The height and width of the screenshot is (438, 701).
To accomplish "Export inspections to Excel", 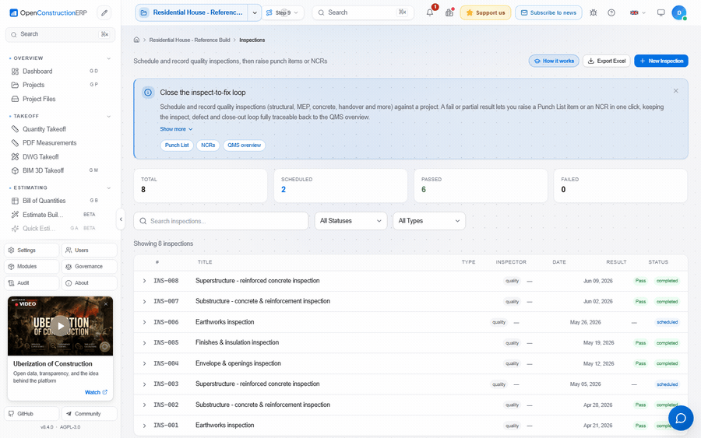I will pos(607,61).
